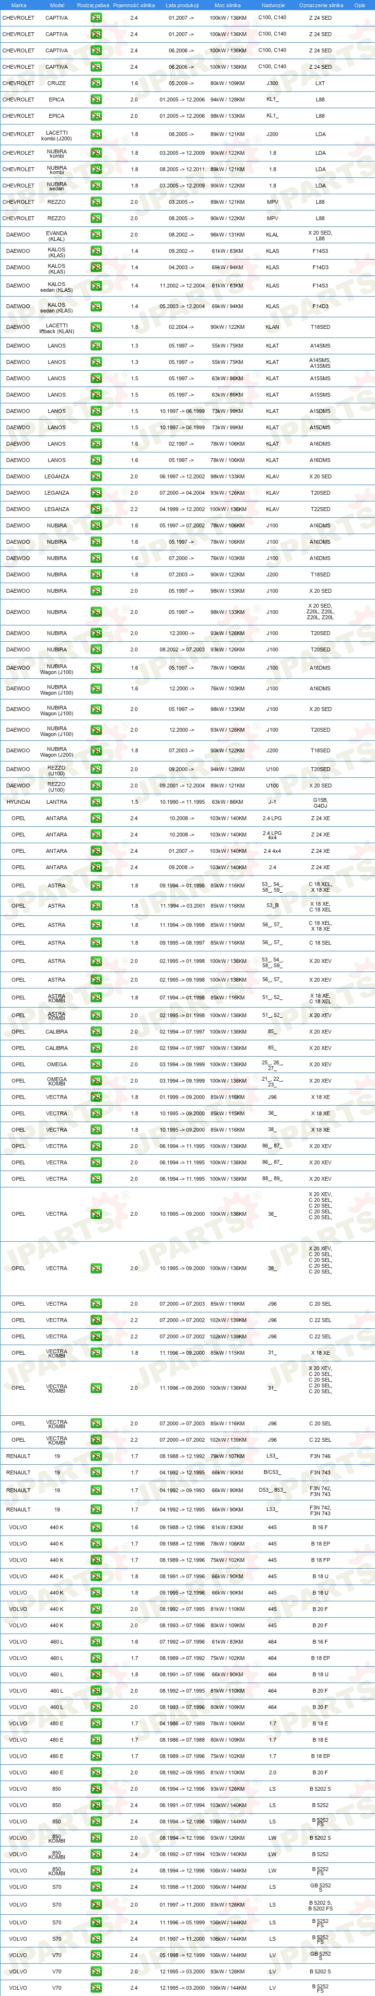Click fuel icon in RENAULT 19 D53_, 853_ row
This screenshot has width=375, height=1996.
click(x=96, y=1490)
